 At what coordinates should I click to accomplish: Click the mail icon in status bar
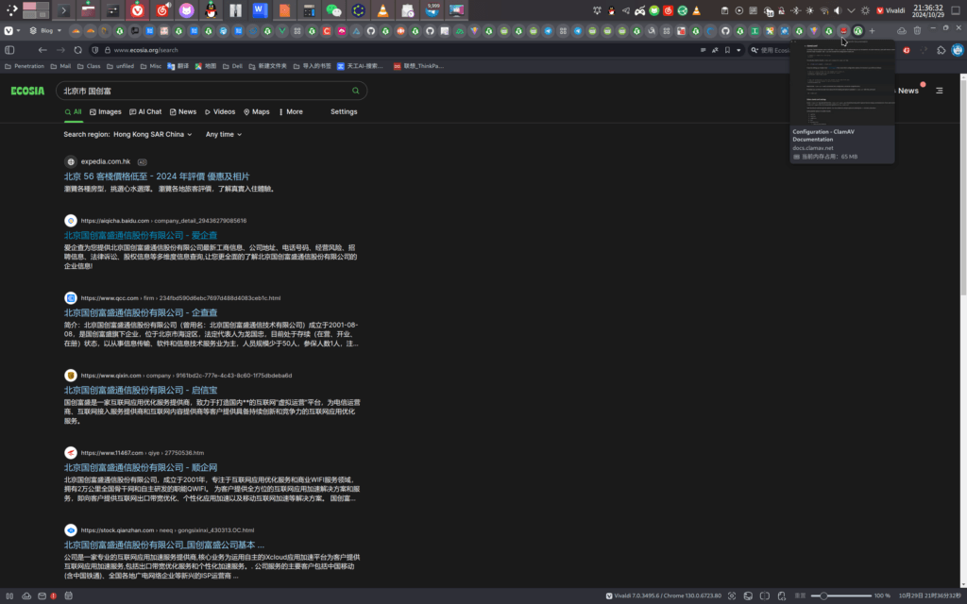click(42, 596)
